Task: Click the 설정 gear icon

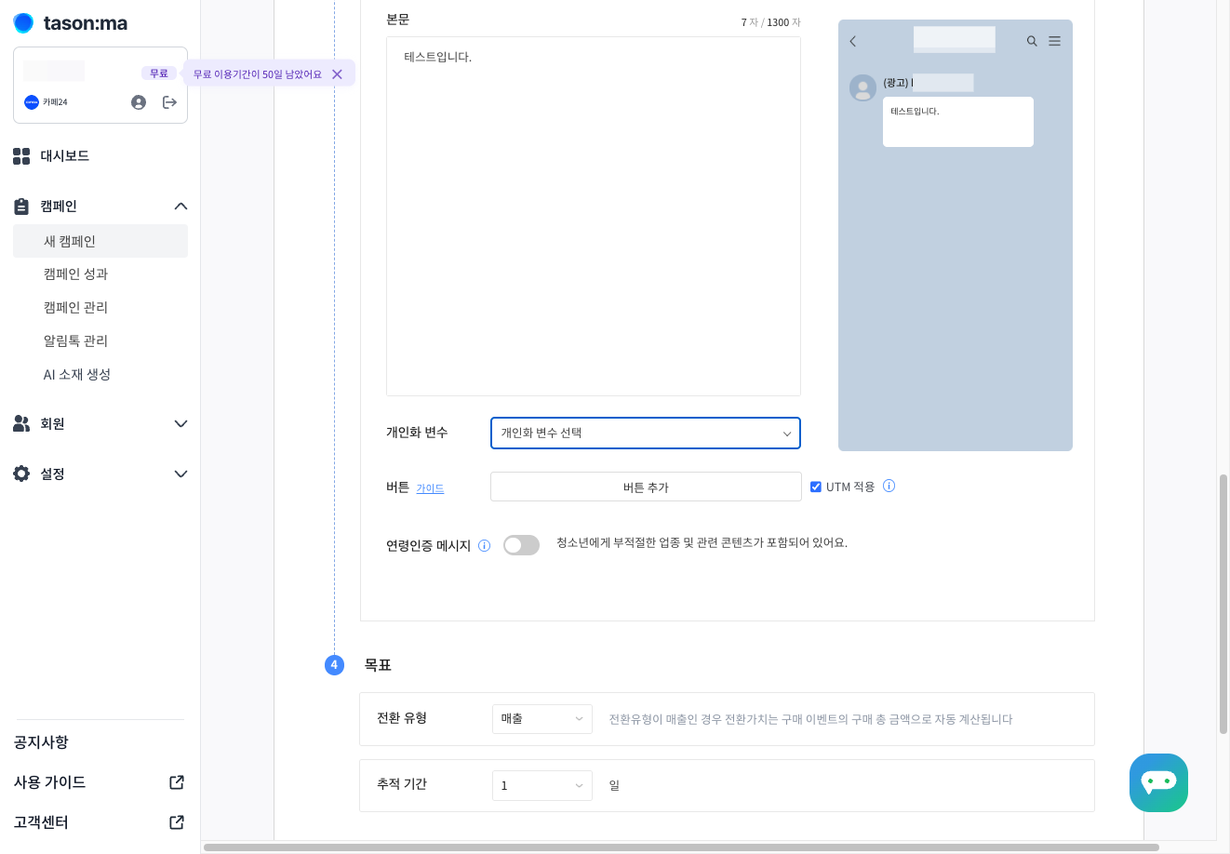Action: pyautogui.click(x=21, y=474)
